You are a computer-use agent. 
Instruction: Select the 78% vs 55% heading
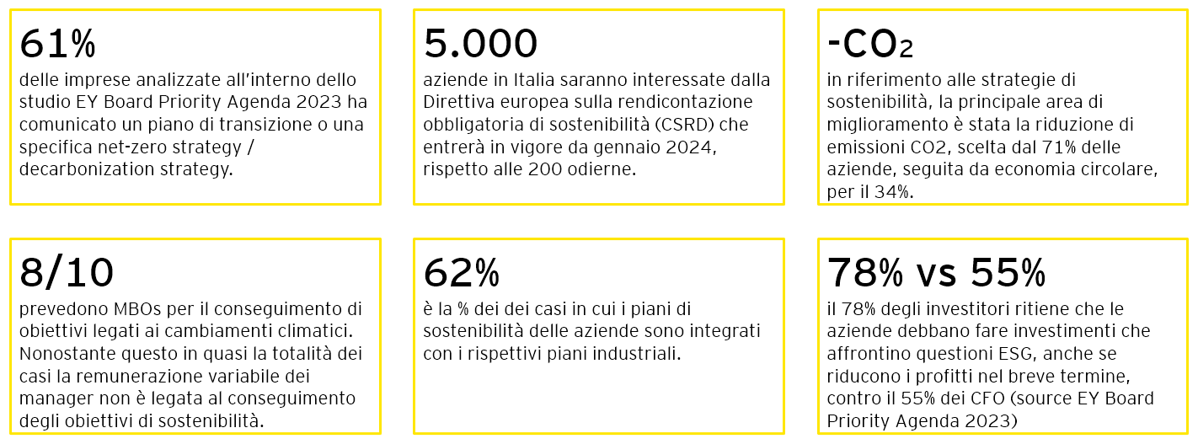(937, 273)
